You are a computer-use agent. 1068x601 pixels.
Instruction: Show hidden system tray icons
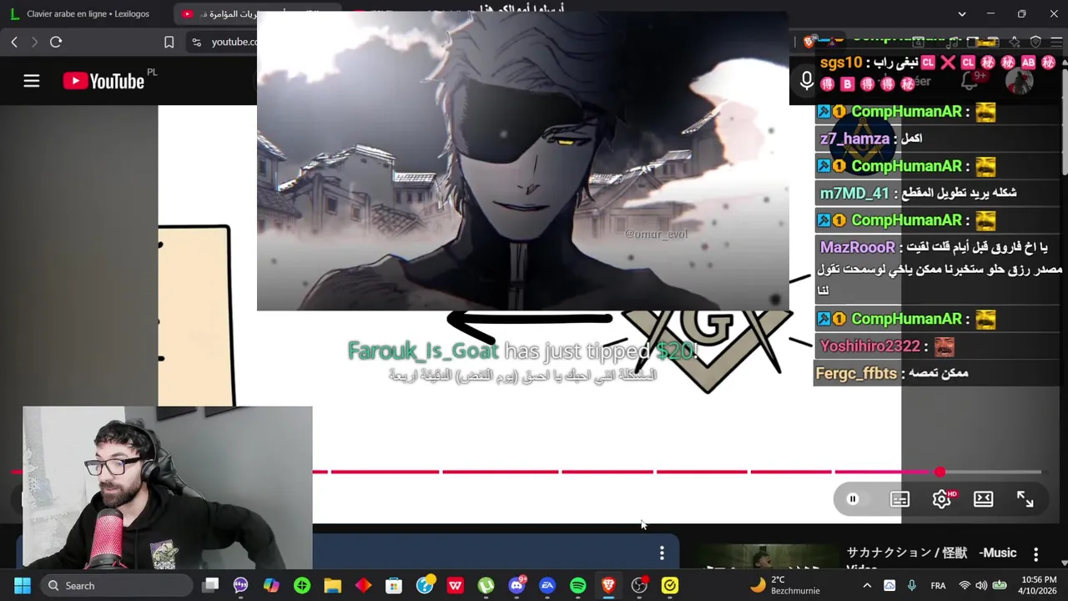coord(867,585)
